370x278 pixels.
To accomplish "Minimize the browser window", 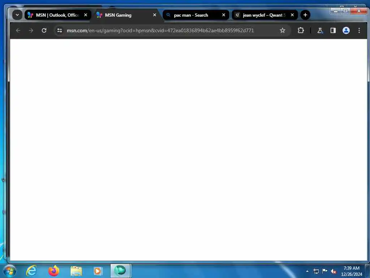I will [x=336, y=11].
